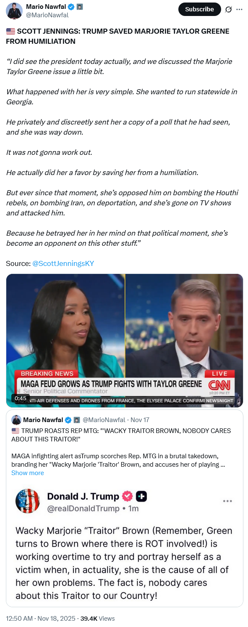Viewport: 248px width, 627px height.
Task: Play the CNN video clip
Action: point(124,340)
